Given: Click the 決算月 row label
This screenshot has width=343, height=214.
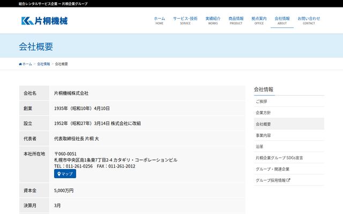Looking at the screenshot, I should [x=30, y=205].
